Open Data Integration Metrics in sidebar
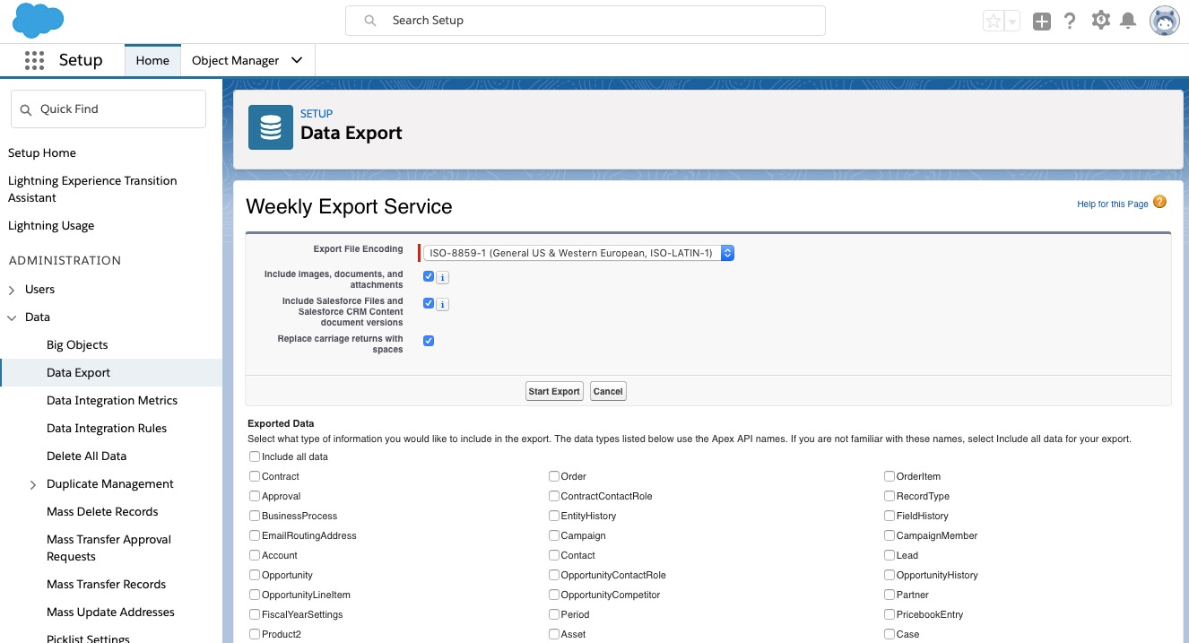This screenshot has width=1189, height=643. pyautogui.click(x=112, y=401)
